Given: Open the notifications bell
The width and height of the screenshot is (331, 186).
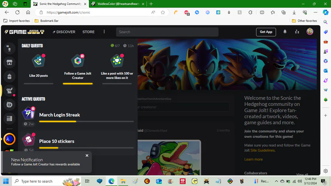Looking at the screenshot, I should tap(285, 32).
